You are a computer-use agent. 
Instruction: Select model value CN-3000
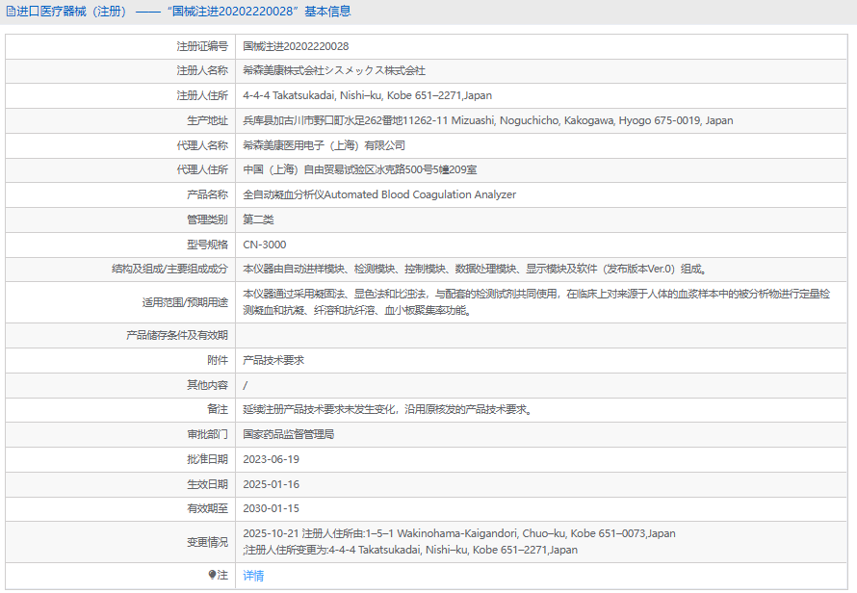click(x=265, y=245)
